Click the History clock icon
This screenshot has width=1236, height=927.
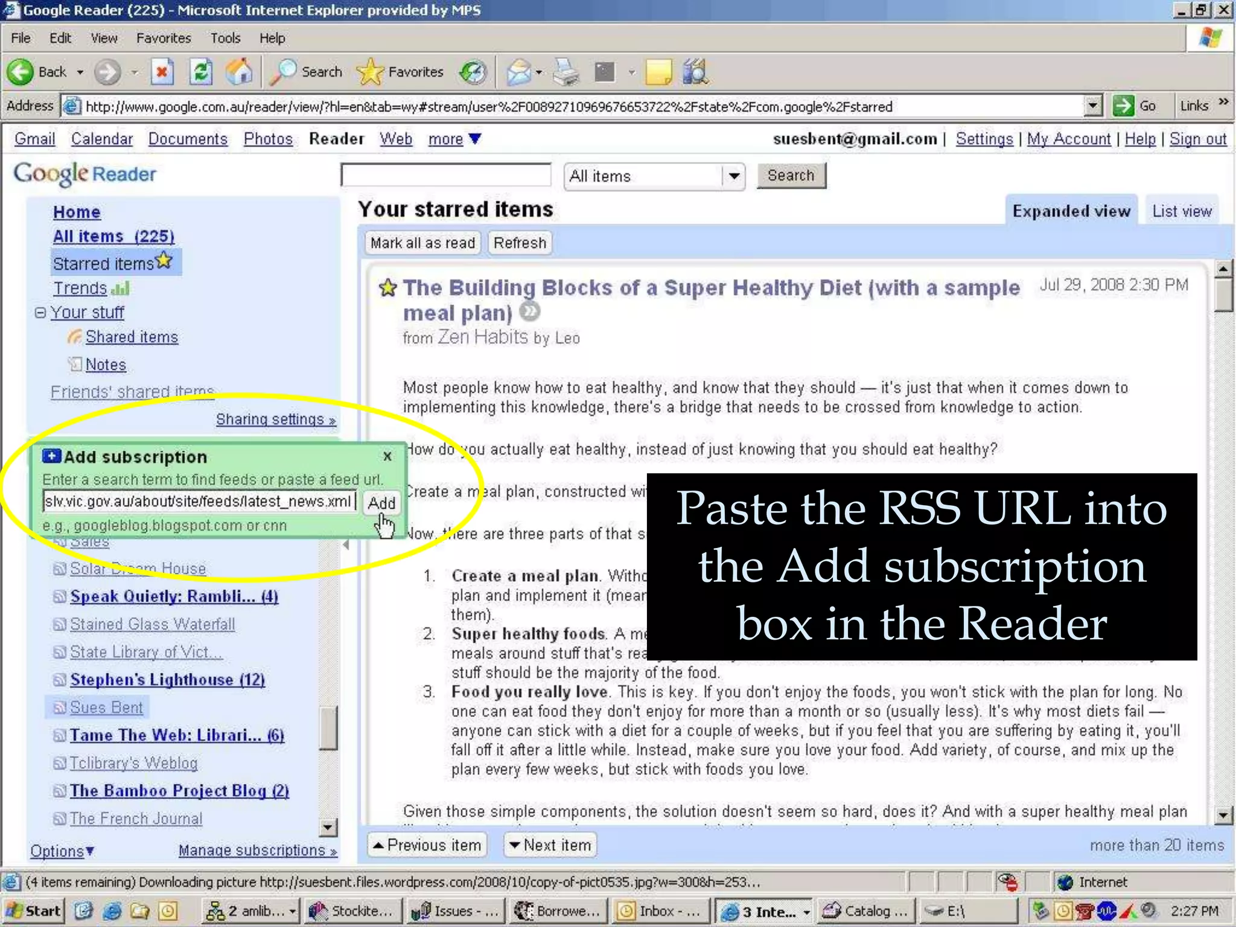[473, 72]
